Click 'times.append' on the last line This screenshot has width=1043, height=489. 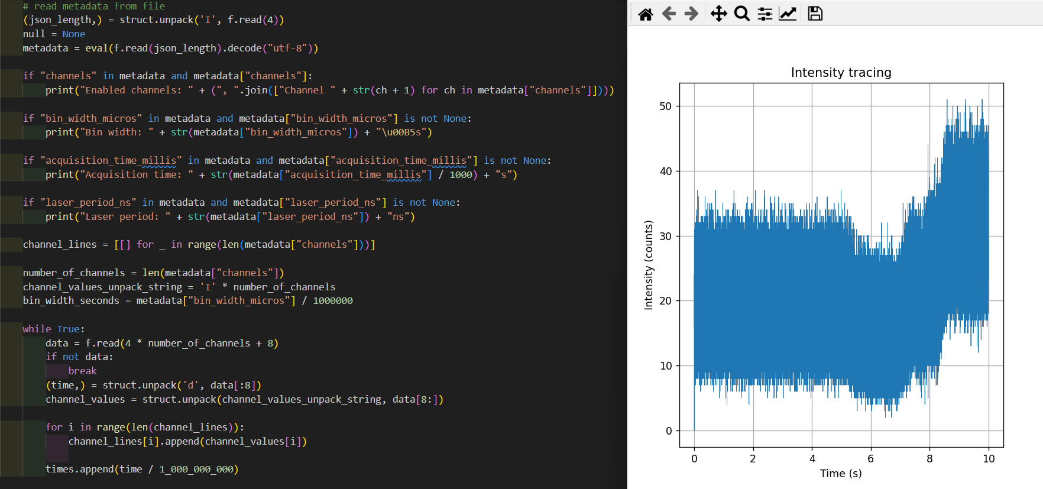point(79,469)
